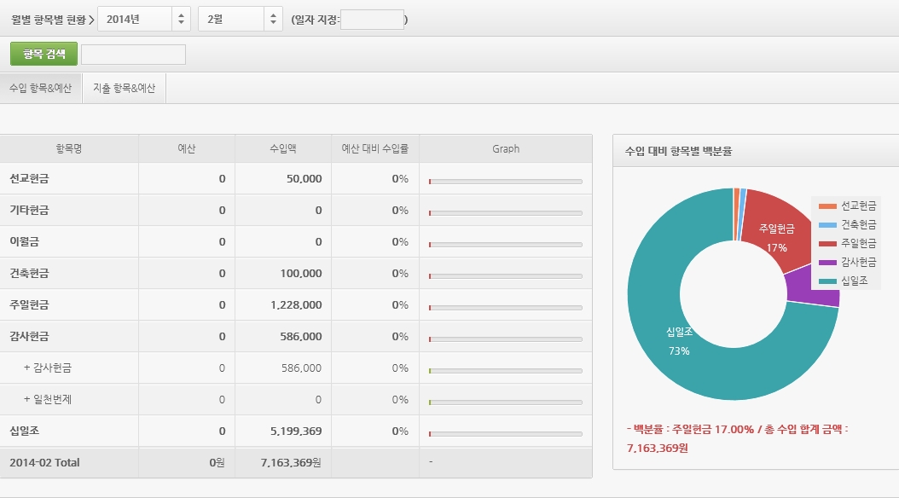Select the 십일조 row name
899x498 pixels.
24,431
